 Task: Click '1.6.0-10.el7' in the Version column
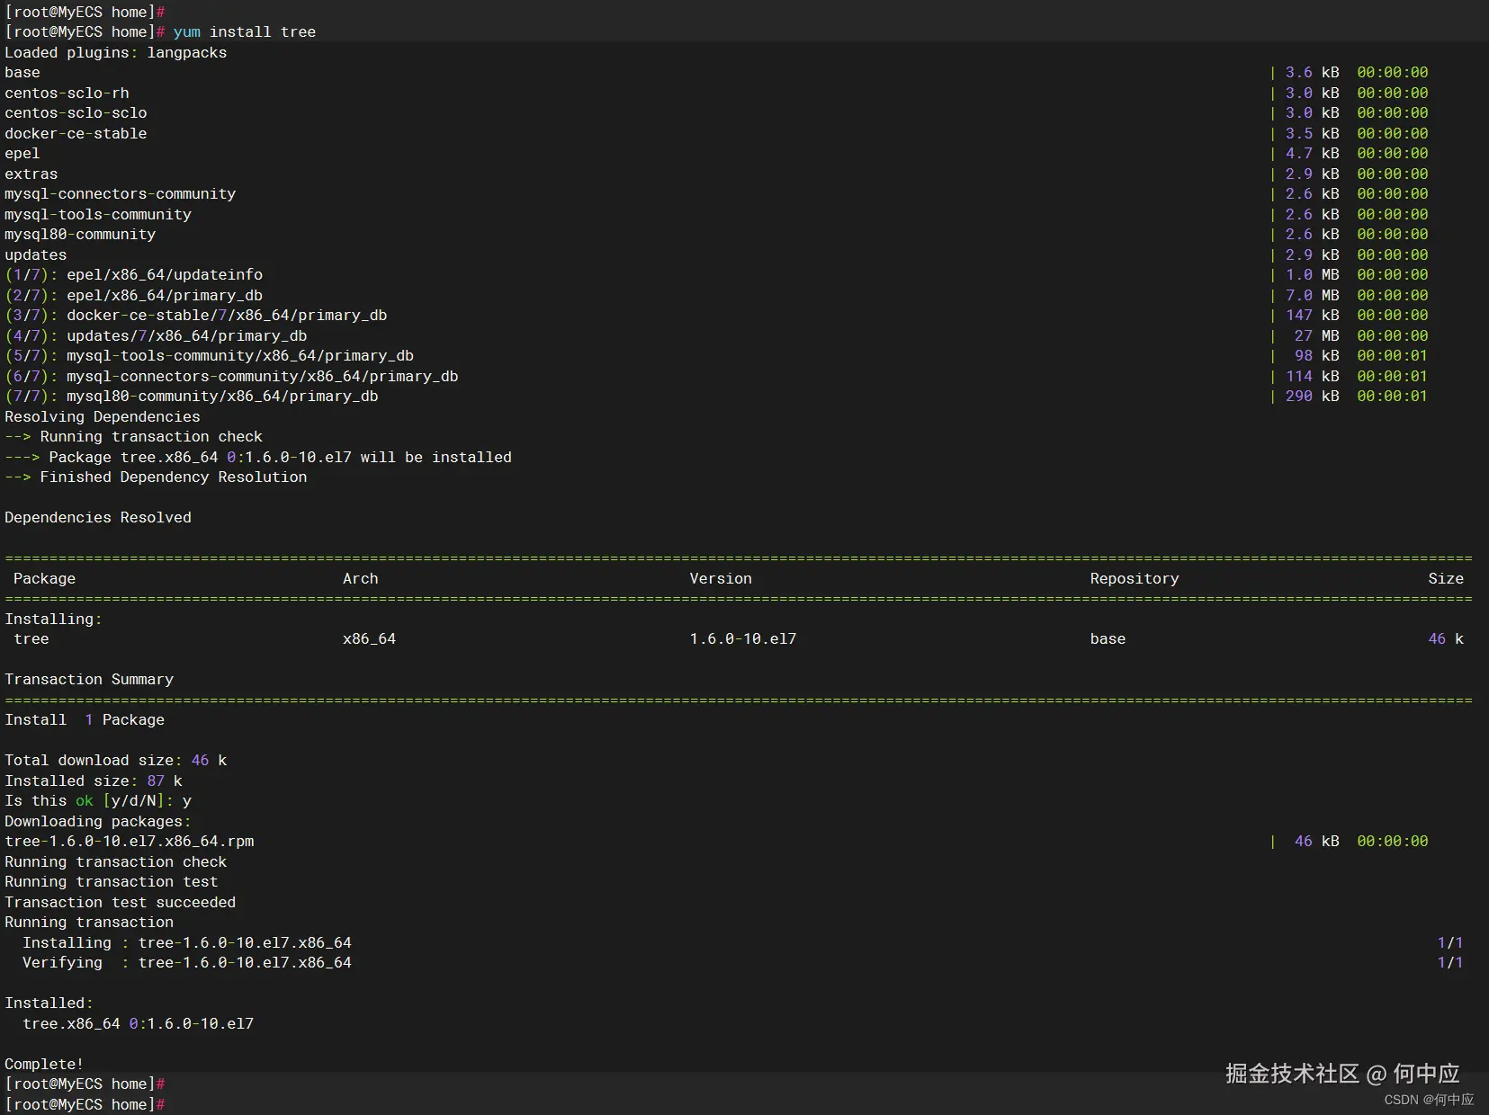[x=743, y=639]
